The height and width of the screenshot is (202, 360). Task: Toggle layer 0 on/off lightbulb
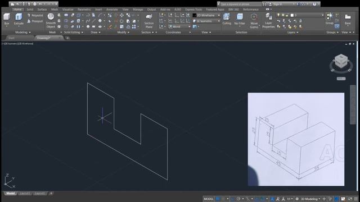(278, 15)
